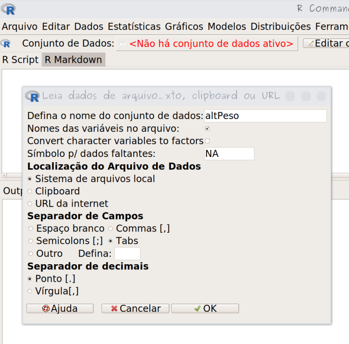The width and height of the screenshot is (349, 344).
Task: Select Semicolons [;] field separator
Action: click(x=31, y=241)
